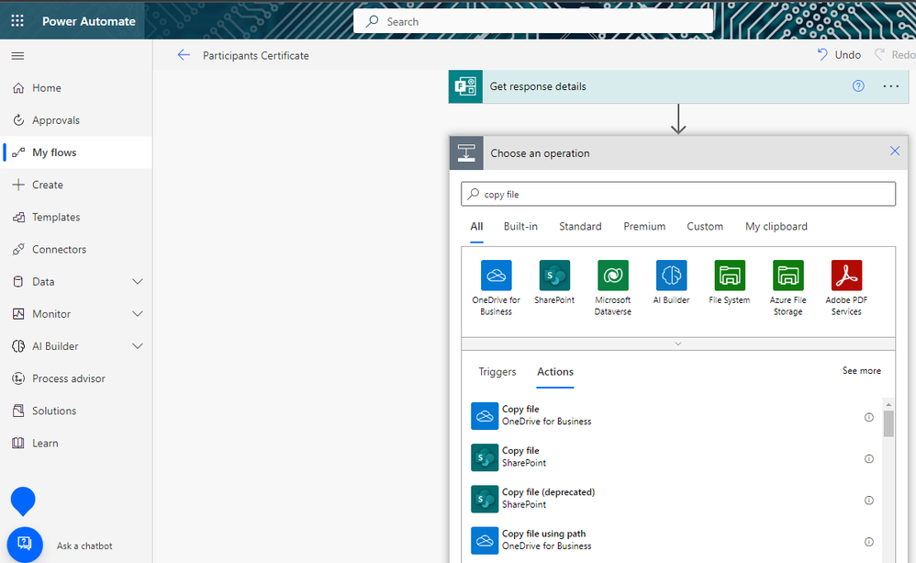Click the 'copy file' operation search field
Viewport: 916px width, 563px height.
click(677, 194)
